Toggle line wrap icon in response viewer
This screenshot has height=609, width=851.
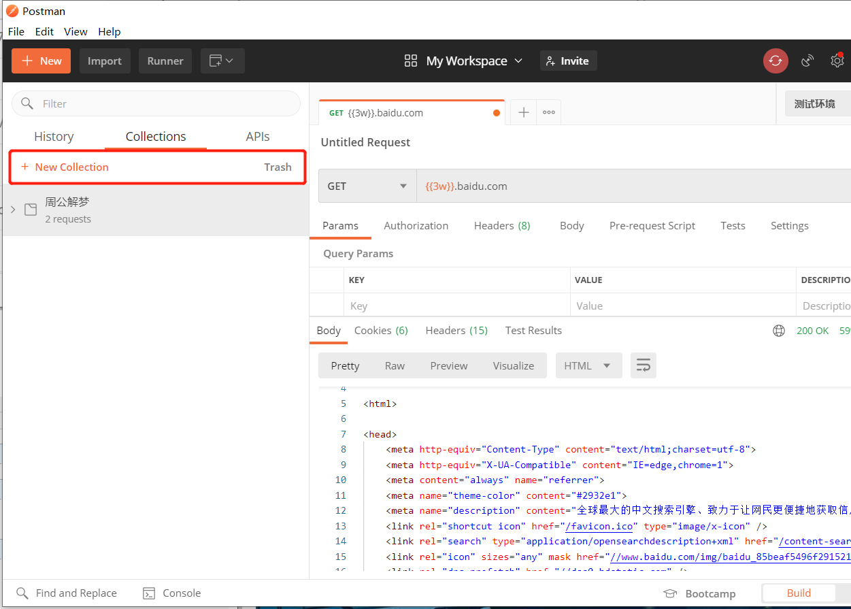(x=643, y=365)
